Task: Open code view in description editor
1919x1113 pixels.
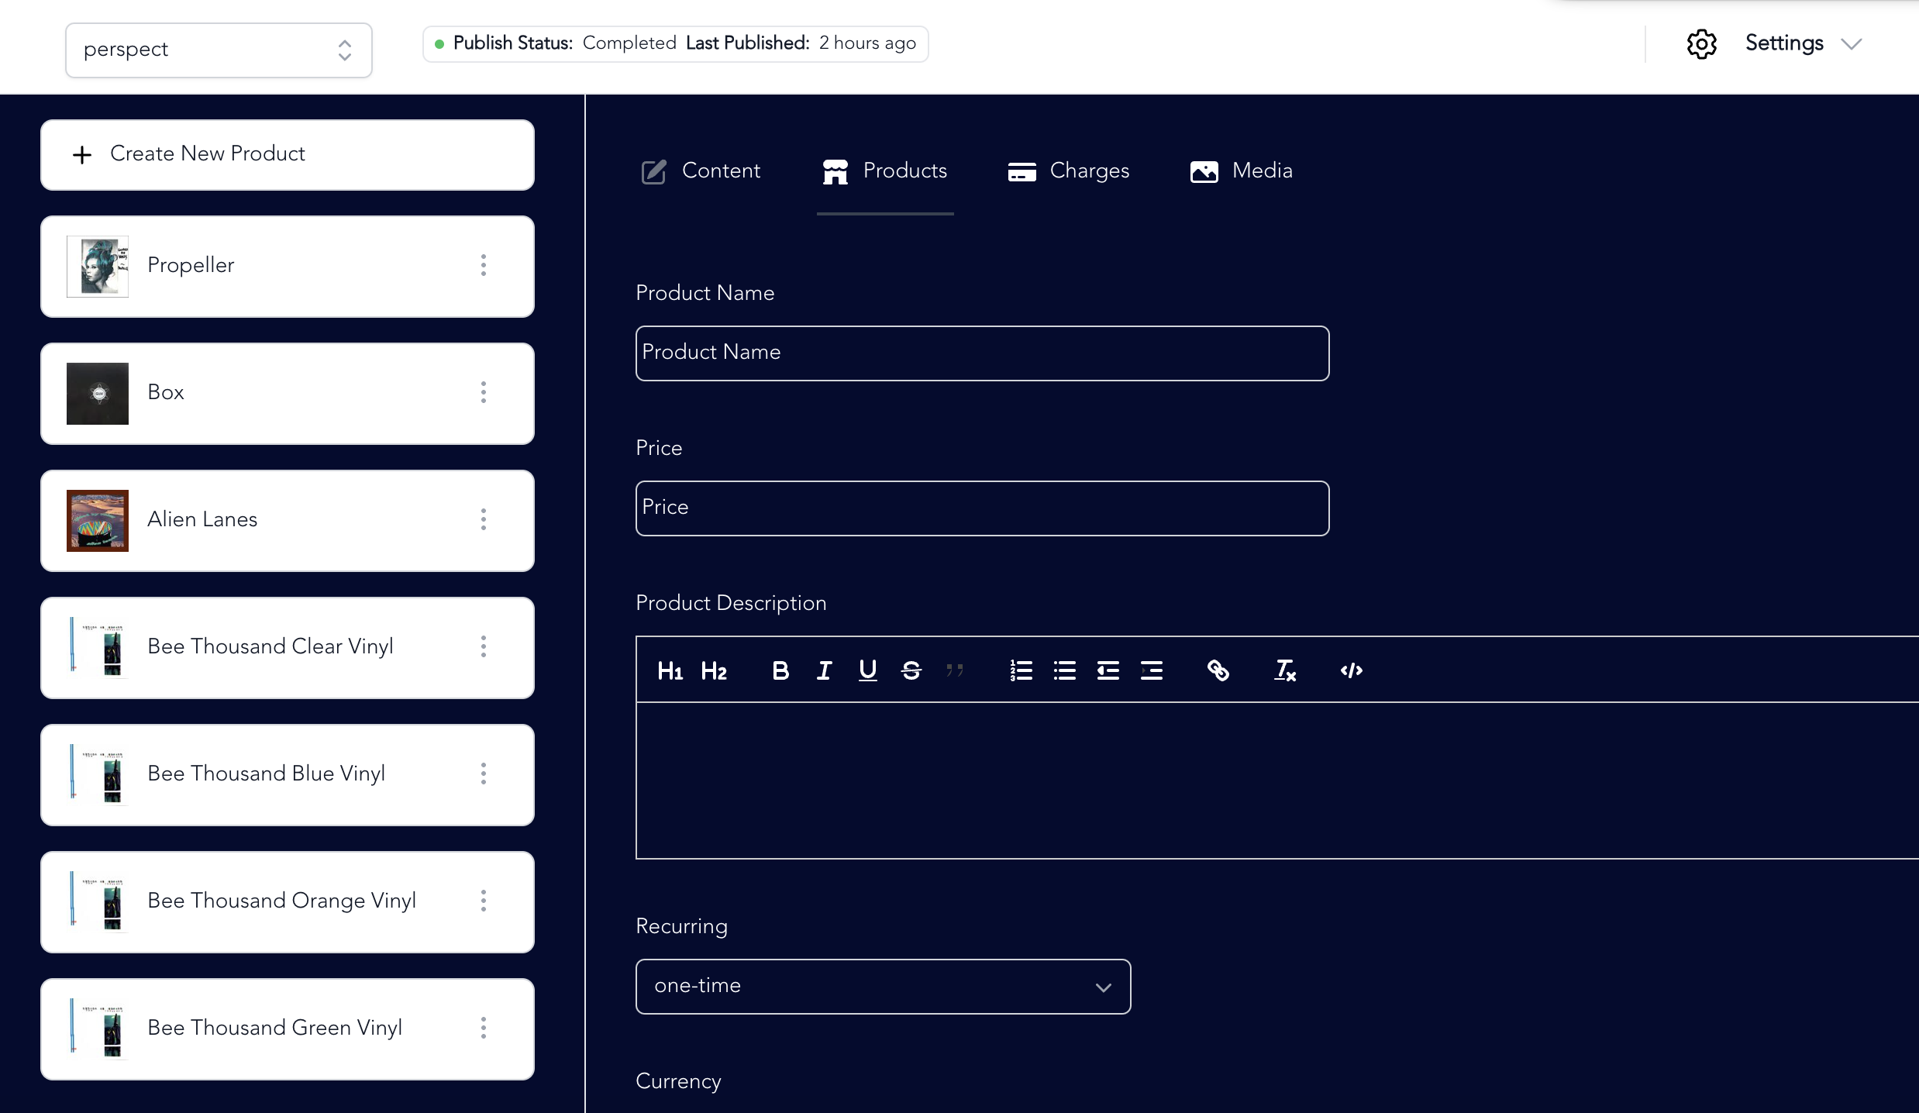Action: (x=1351, y=670)
